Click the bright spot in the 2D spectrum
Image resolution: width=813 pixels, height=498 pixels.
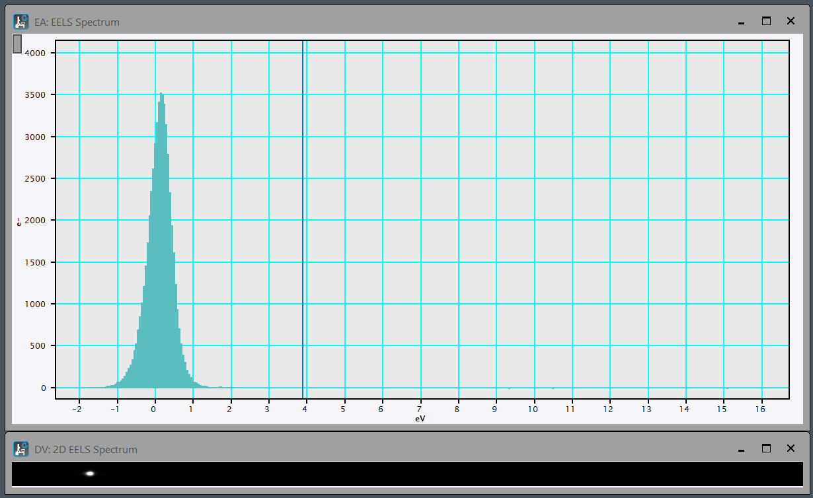point(90,473)
